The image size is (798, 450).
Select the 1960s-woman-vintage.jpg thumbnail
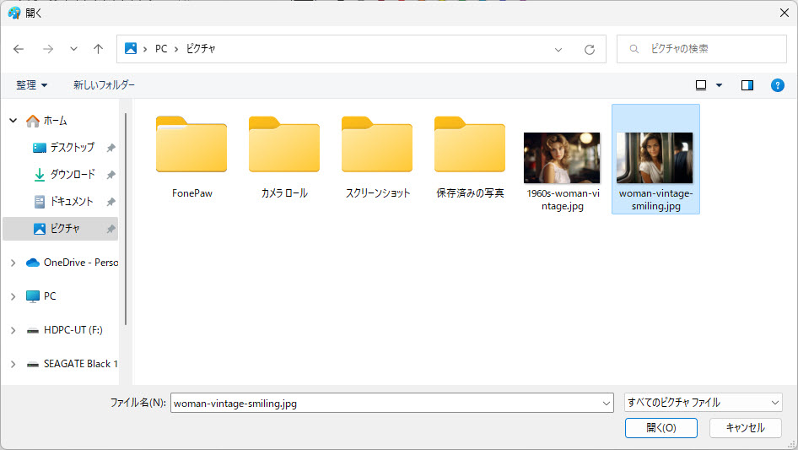tap(562, 159)
